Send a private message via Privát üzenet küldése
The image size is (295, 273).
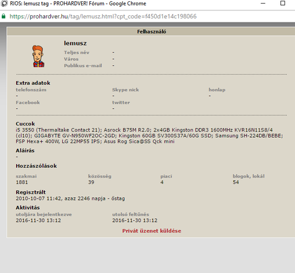coord(152,231)
